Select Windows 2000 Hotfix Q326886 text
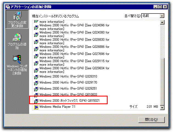 click(74, 49)
